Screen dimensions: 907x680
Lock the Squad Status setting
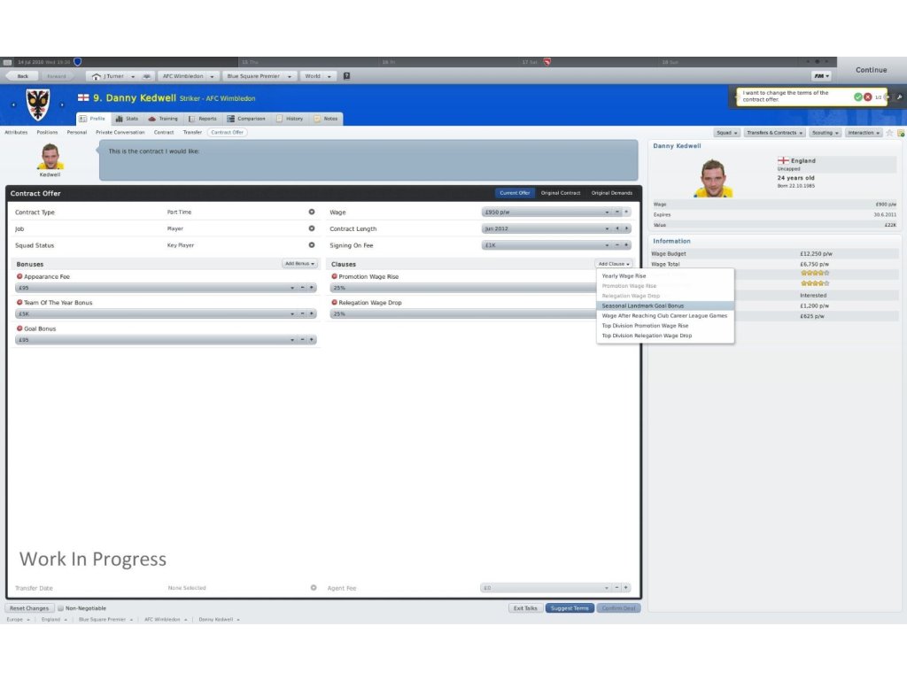[x=312, y=245]
